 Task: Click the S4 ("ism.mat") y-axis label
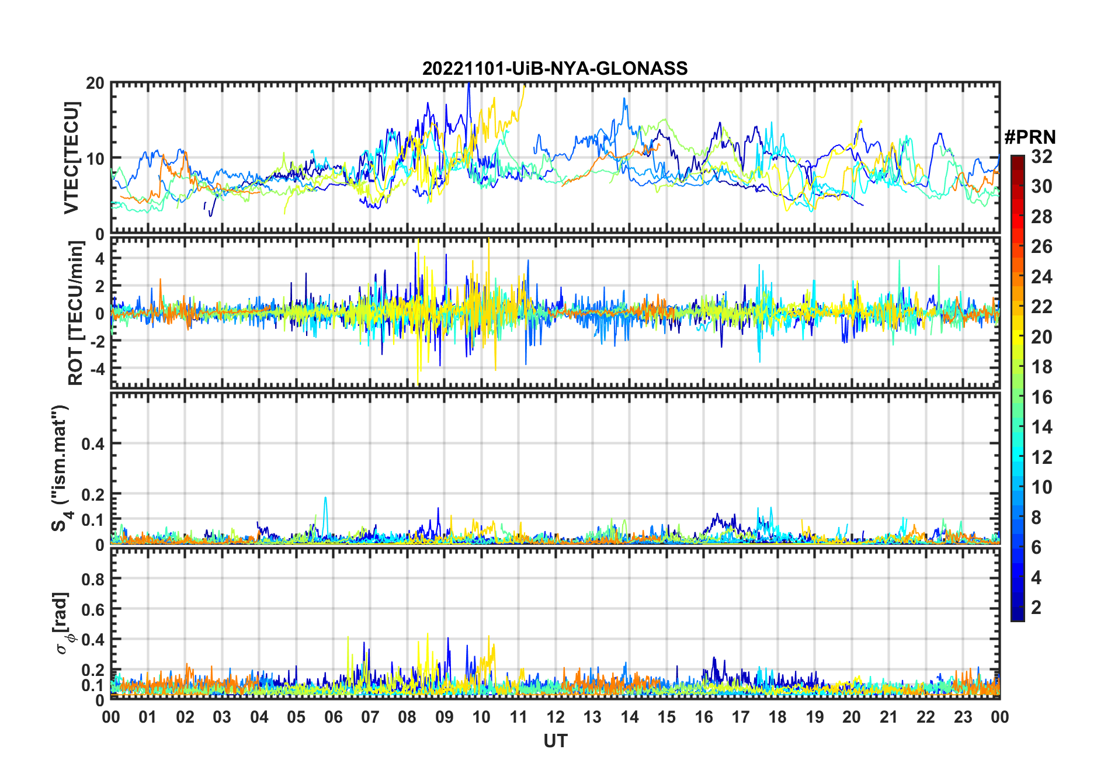coord(61,468)
